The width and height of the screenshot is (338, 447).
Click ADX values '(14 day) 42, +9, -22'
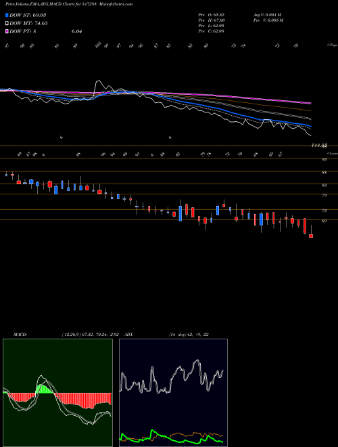[189, 335]
